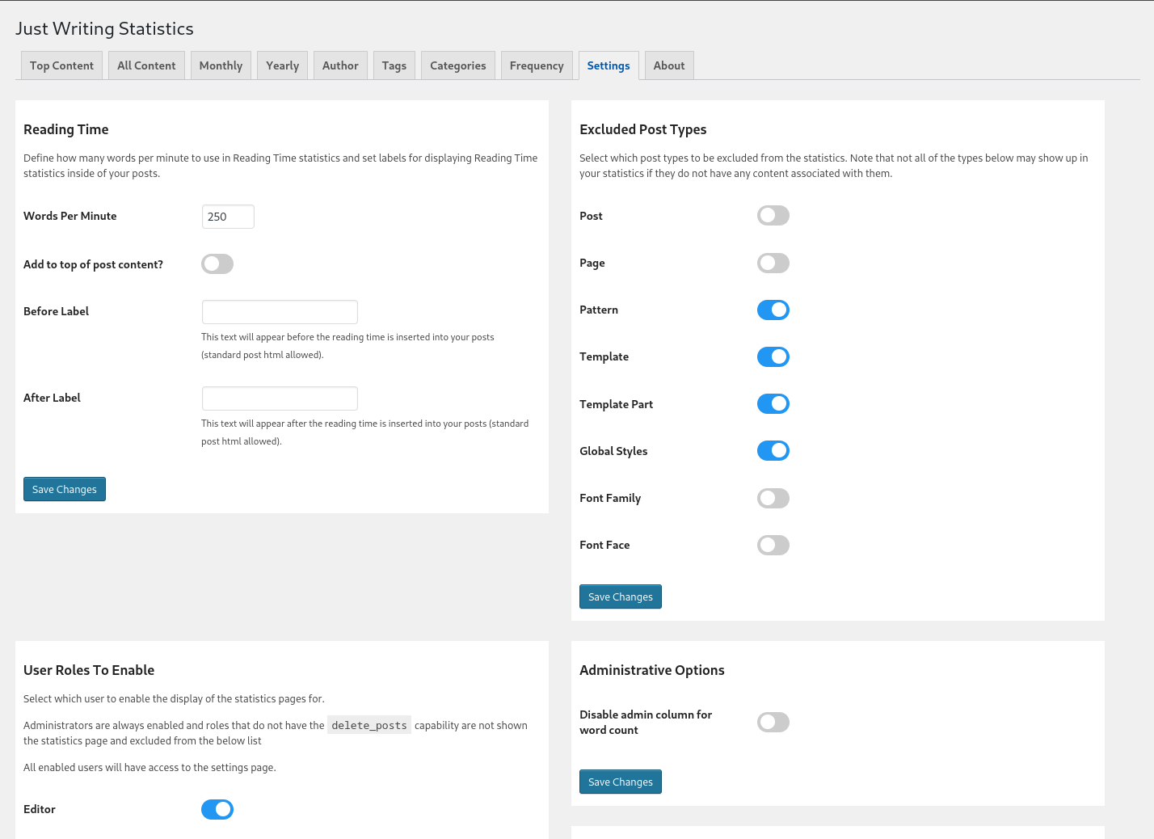The width and height of the screenshot is (1154, 839).
Task: Disable the Global Styles toggle
Action: [773, 450]
